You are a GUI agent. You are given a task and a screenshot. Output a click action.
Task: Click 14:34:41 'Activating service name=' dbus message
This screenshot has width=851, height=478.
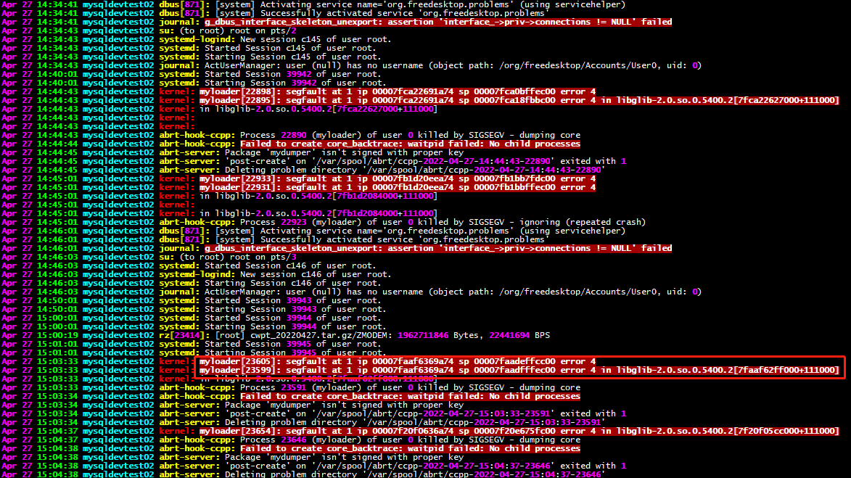[420, 4]
